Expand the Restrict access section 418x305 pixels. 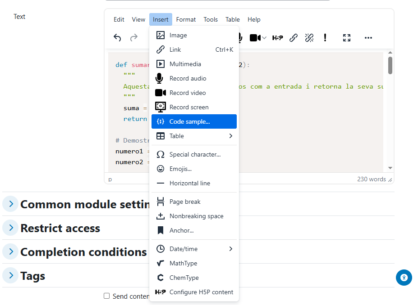pyautogui.click(x=11, y=228)
